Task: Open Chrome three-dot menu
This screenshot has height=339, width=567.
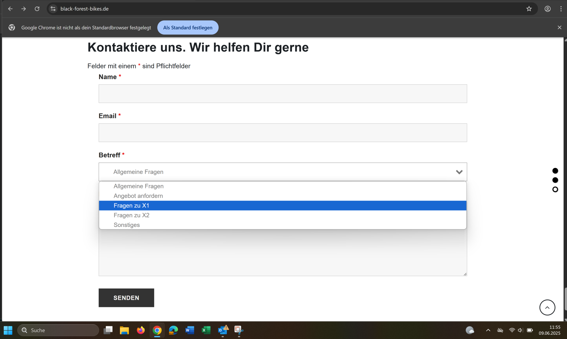Action: click(x=561, y=9)
